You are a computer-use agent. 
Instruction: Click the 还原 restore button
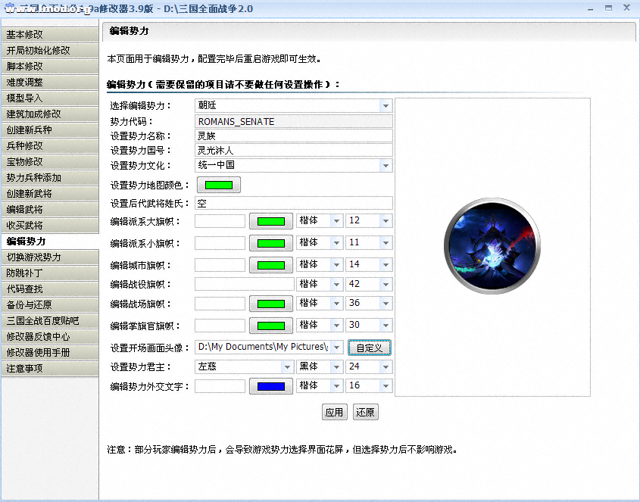(x=365, y=413)
